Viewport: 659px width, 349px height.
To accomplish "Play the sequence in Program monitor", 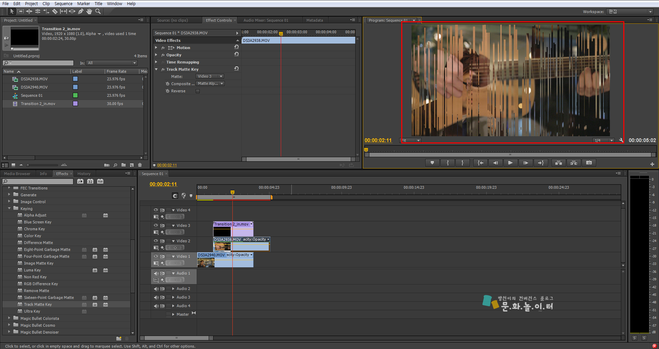I will click(x=510, y=163).
